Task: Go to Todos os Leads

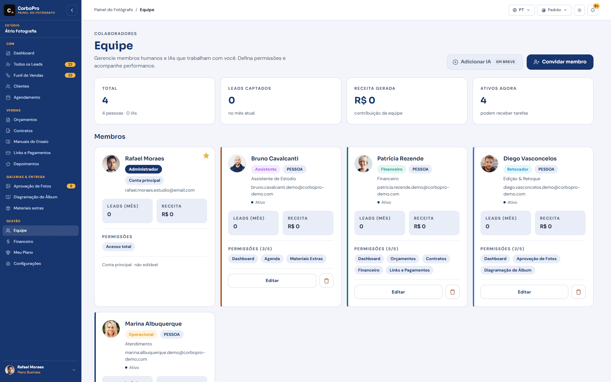Action: pyautogui.click(x=40, y=64)
